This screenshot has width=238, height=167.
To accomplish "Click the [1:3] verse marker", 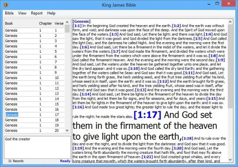I will (x=114, y=34).
